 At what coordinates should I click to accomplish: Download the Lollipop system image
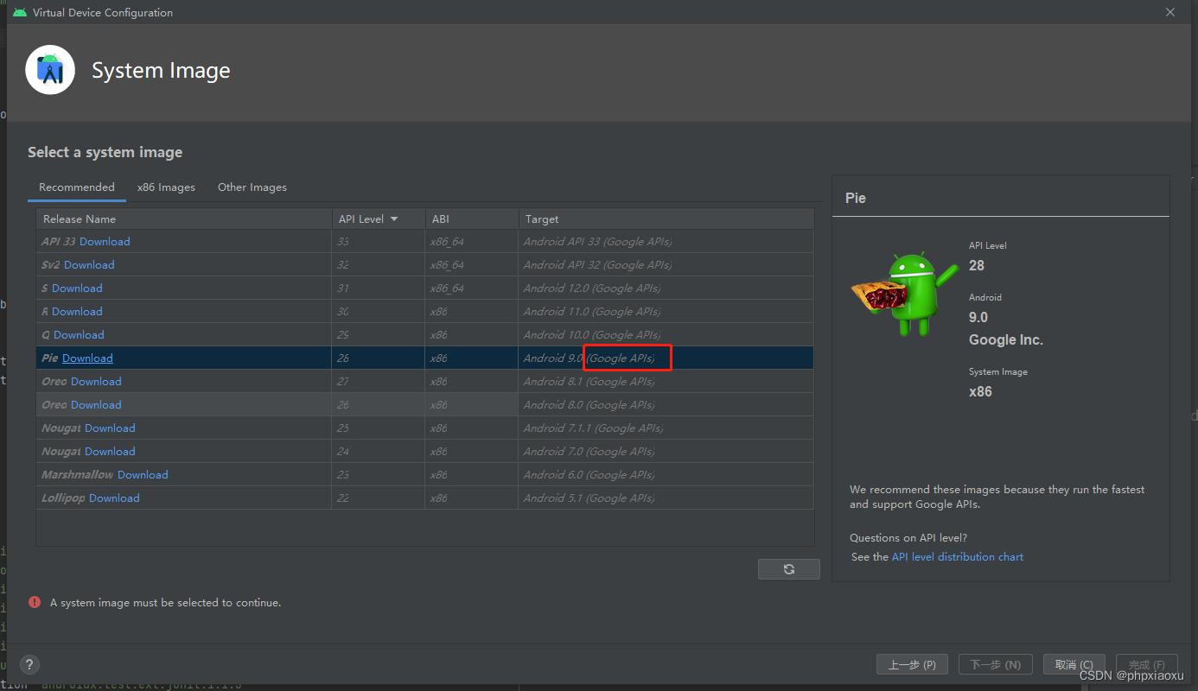pos(114,498)
